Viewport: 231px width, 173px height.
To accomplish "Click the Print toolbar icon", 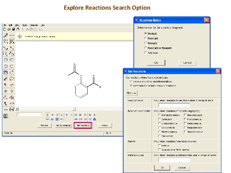I will tap(18, 29).
